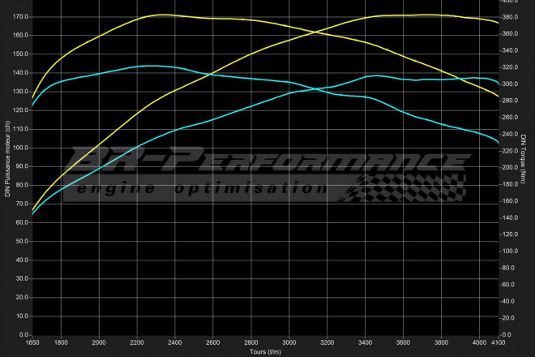Click the 2000 tick on the rpm axis
The width and height of the screenshot is (535, 357).
pos(99,343)
